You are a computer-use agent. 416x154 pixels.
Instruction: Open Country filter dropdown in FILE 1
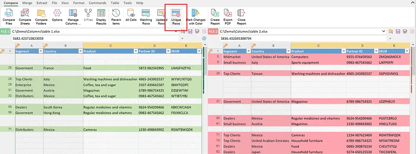tap(80, 51)
